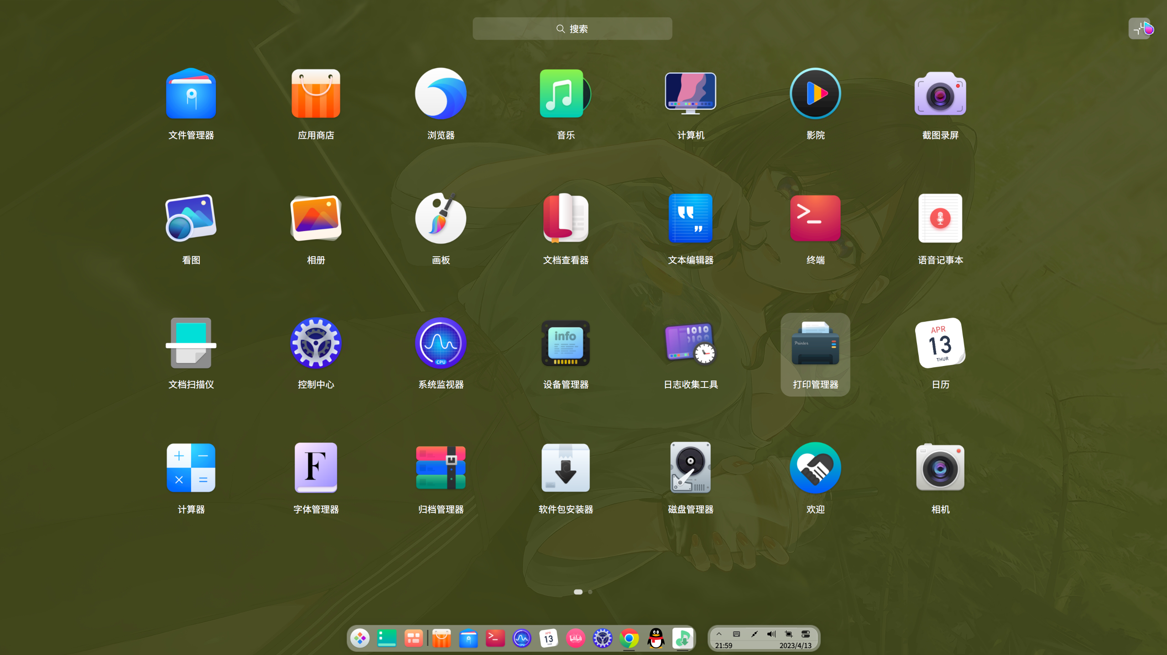This screenshot has width=1167, height=655.
Task: Launch 截图录屏 screen capture app
Action: point(940,94)
